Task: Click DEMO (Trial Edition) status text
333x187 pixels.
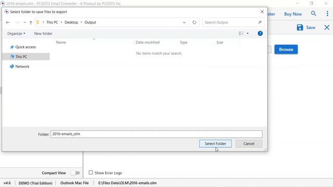Action: click(35, 183)
